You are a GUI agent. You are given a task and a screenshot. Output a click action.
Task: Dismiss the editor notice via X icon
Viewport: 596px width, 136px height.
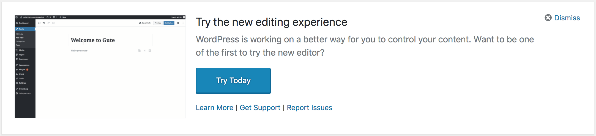[548, 18]
